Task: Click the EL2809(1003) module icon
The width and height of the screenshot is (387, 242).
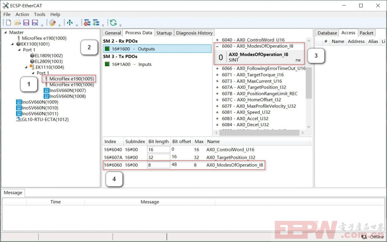Action: tap(33, 61)
